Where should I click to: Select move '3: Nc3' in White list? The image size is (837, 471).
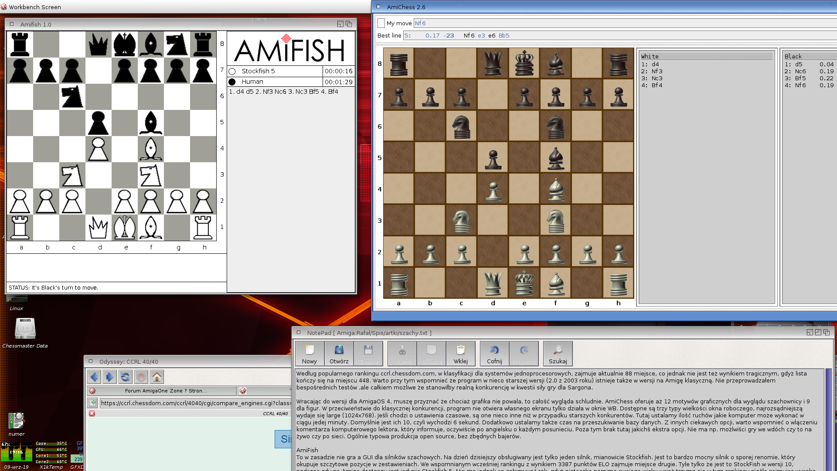[x=652, y=78]
